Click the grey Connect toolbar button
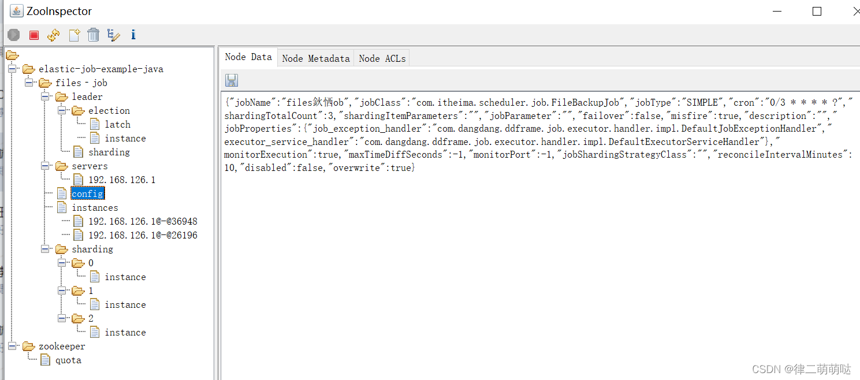 coord(14,35)
